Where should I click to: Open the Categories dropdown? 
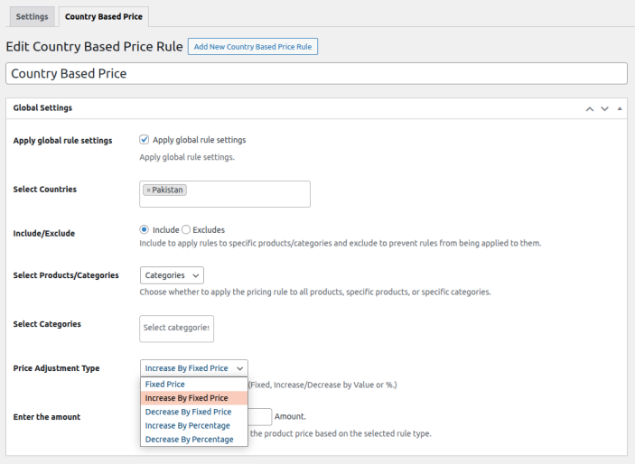tap(172, 275)
